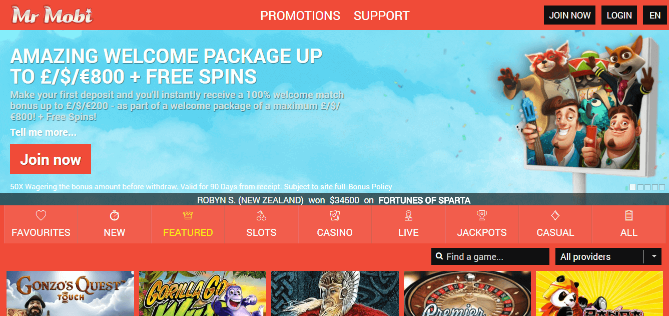Click the red Join now banner button
Viewport: 669px width, 316px height.
tap(51, 159)
